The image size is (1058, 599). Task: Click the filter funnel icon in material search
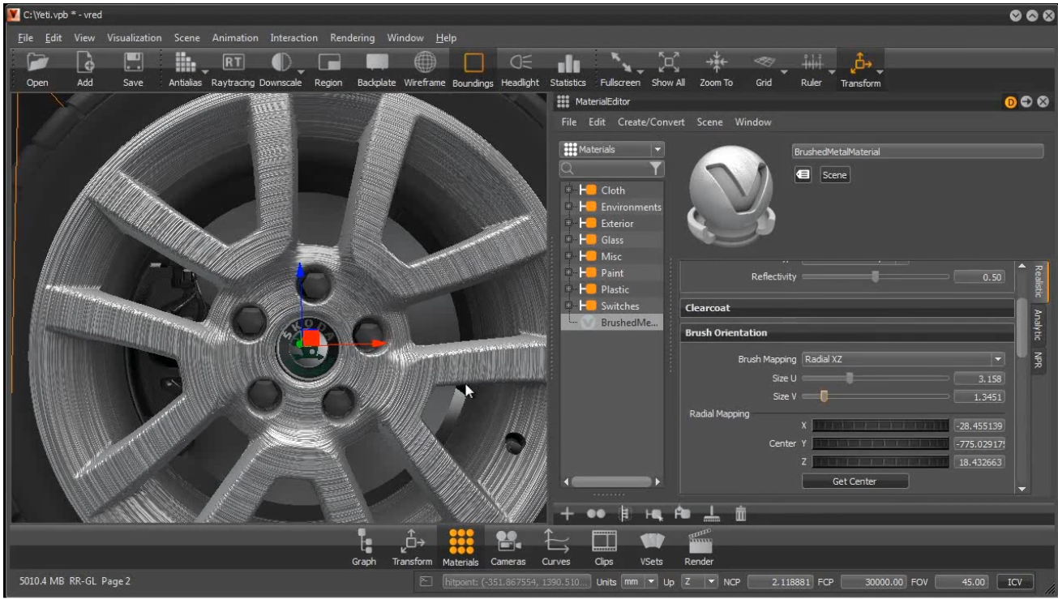point(656,169)
